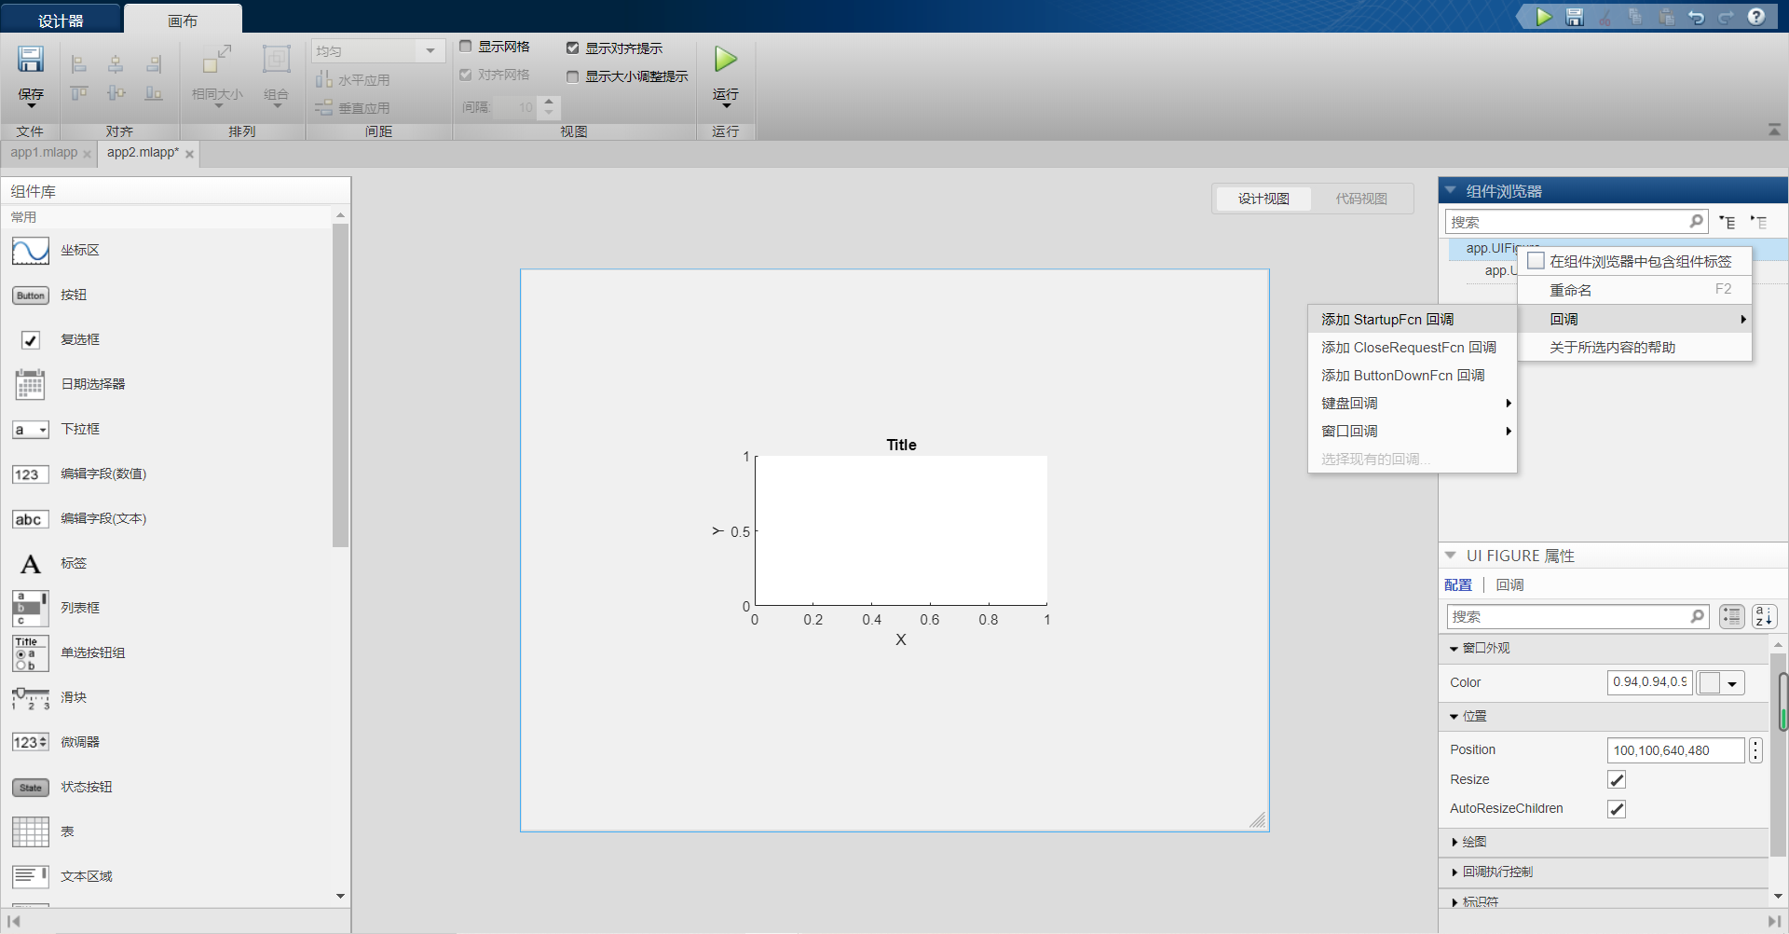
Task: Uncheck the AutoResizeChildren property
Action: [x=1616, y=808]
